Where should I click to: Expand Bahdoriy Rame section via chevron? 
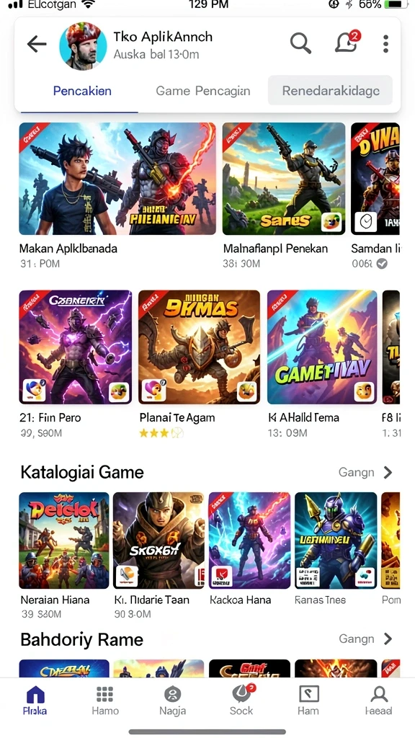(x=388, y=639)
